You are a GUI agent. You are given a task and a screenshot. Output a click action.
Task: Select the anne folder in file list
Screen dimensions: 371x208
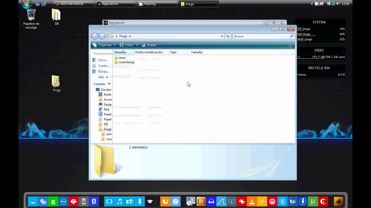(x=120, y=58)
